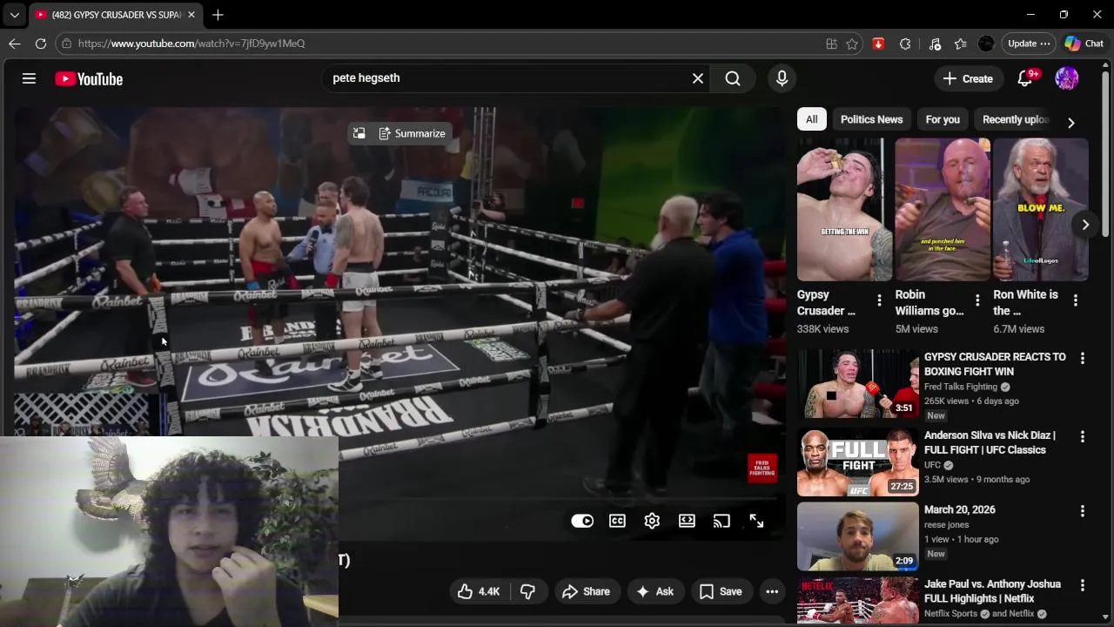This screenshot has width=1114, height=627.
Task: Click the Fred Talks Fighting watermark in player
Action: [x=762, y=468]
